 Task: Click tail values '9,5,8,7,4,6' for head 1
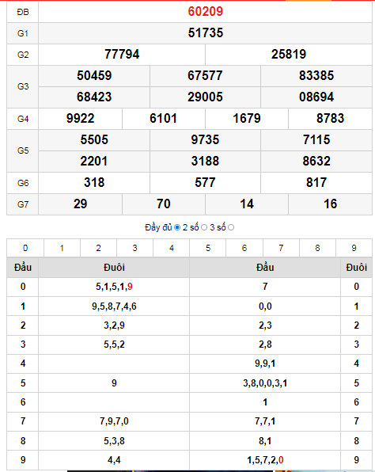point(114,306)
